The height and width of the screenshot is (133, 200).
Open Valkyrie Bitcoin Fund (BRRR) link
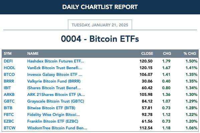[54, 81]
